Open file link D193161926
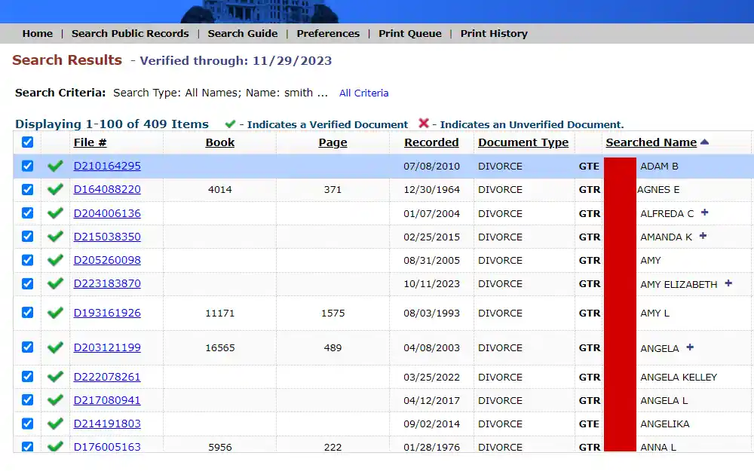 [x=107, y=313]
